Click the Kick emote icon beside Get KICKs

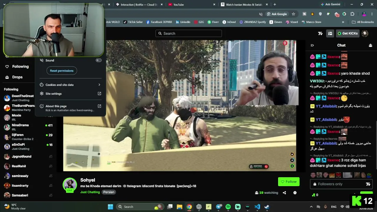320,34
